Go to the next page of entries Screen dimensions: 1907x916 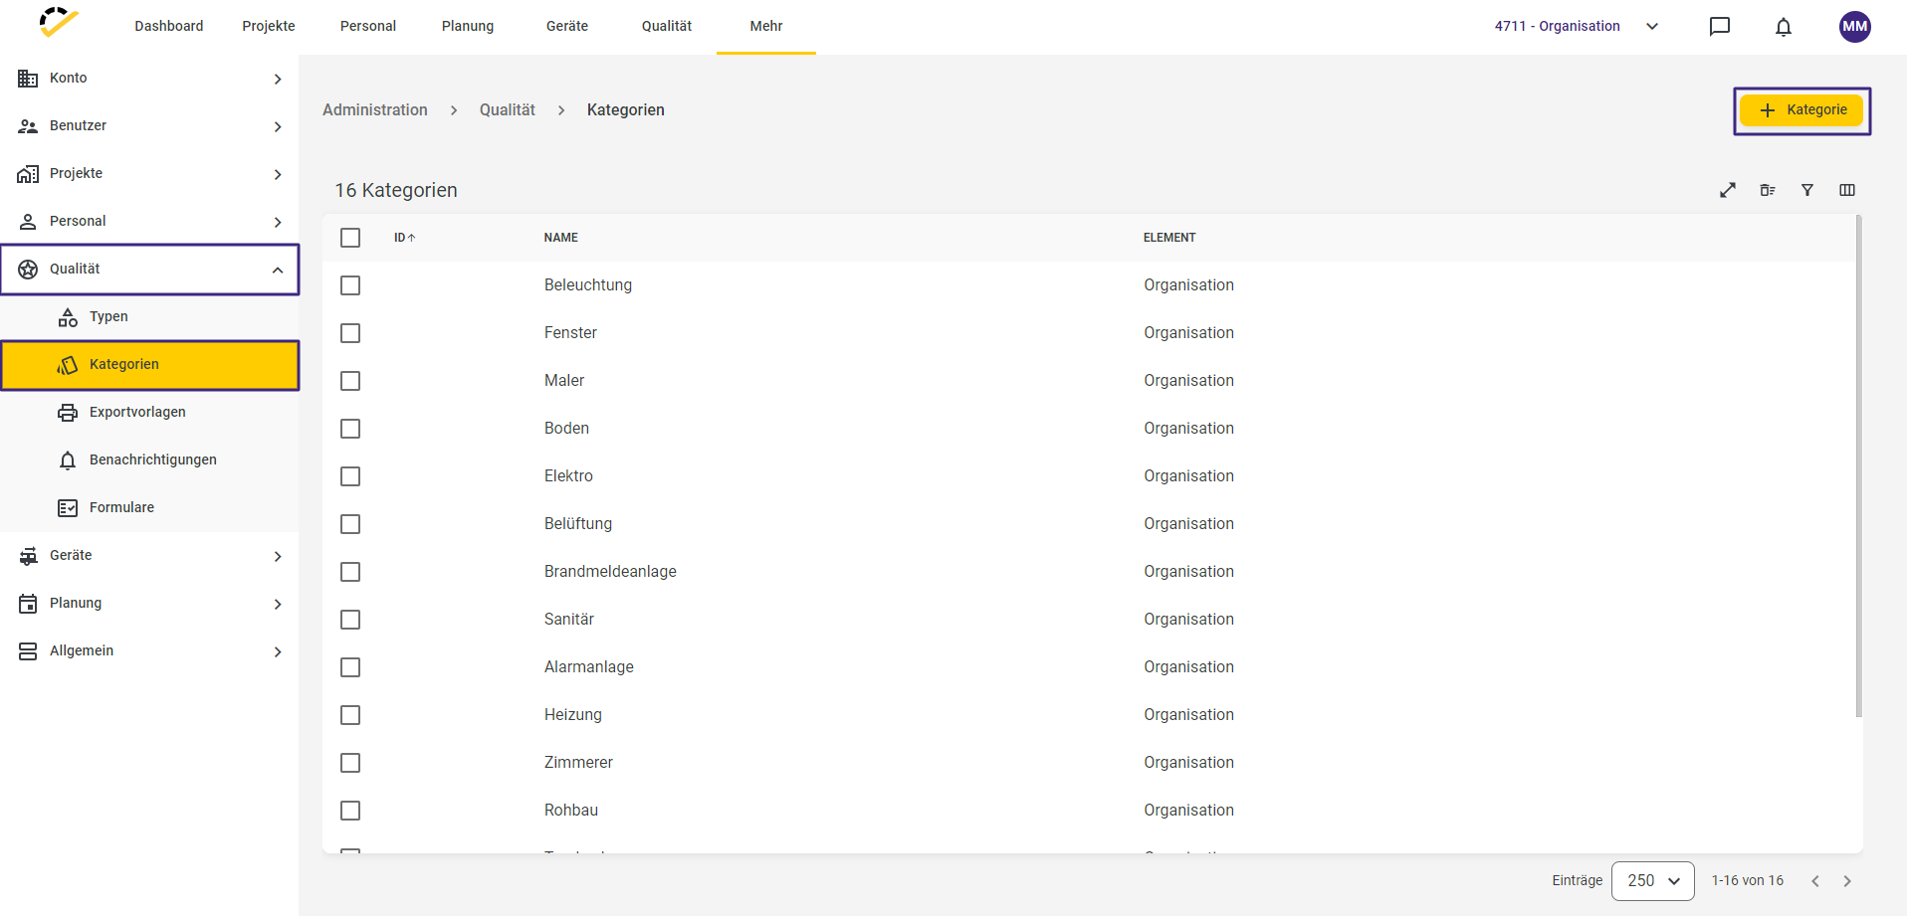(1847, 881)
